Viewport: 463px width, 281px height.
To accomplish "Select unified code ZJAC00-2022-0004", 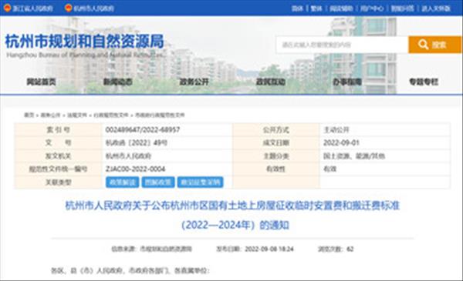I will click(x=135, y=169).
